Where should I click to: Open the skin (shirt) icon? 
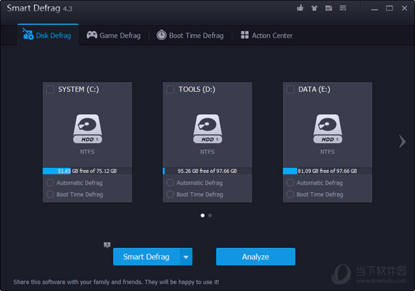click(314, 8)
